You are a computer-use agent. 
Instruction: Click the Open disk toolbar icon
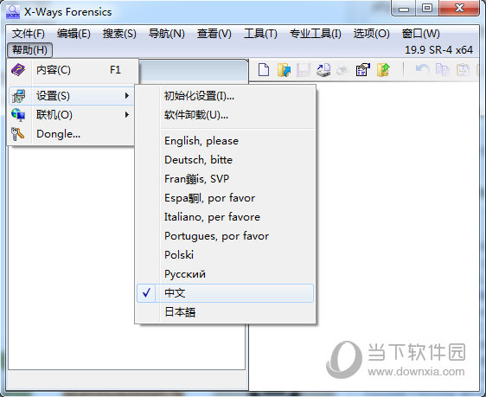pyautogui.click(x=323, y=70)
